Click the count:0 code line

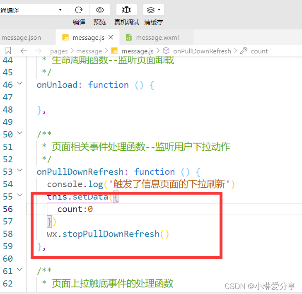75,209
